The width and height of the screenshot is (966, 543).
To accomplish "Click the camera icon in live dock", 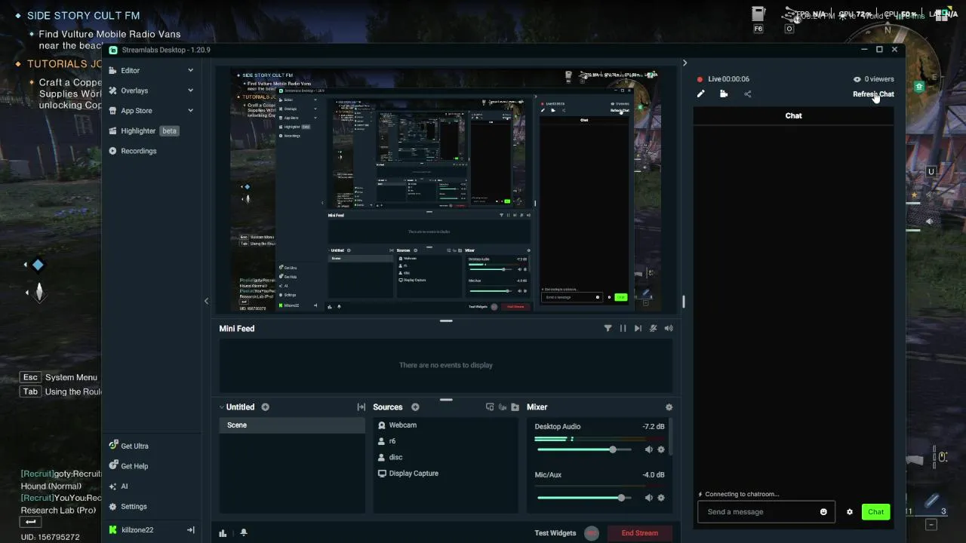I will tap(724, 94).
